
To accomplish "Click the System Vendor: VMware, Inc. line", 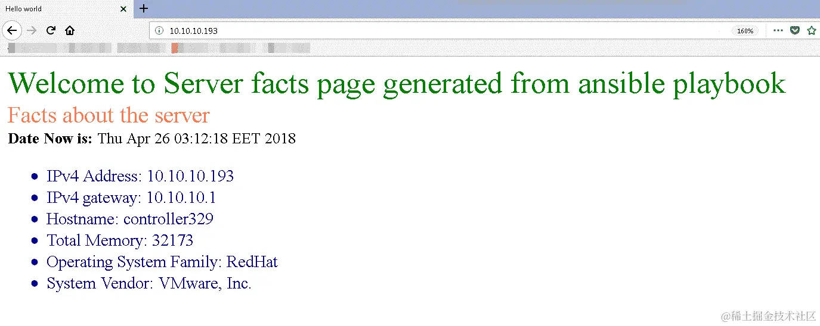I will pos(149,283).
